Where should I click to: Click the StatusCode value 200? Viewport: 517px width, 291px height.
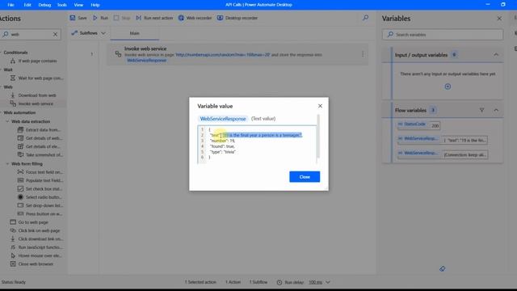[435, 126]
